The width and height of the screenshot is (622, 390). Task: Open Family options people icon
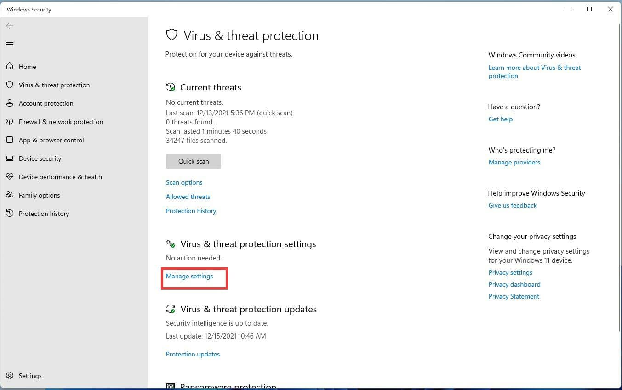tap(10, 195)
